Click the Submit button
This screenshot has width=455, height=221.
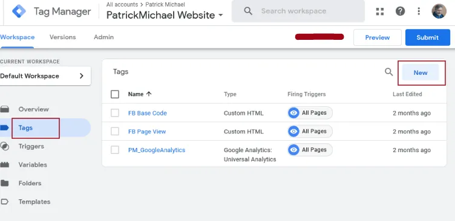pos(427,37)
